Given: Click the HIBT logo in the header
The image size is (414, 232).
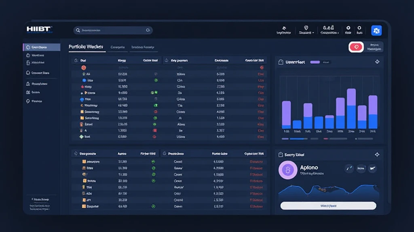Looking at the screenshot, I should pos(39,30).
